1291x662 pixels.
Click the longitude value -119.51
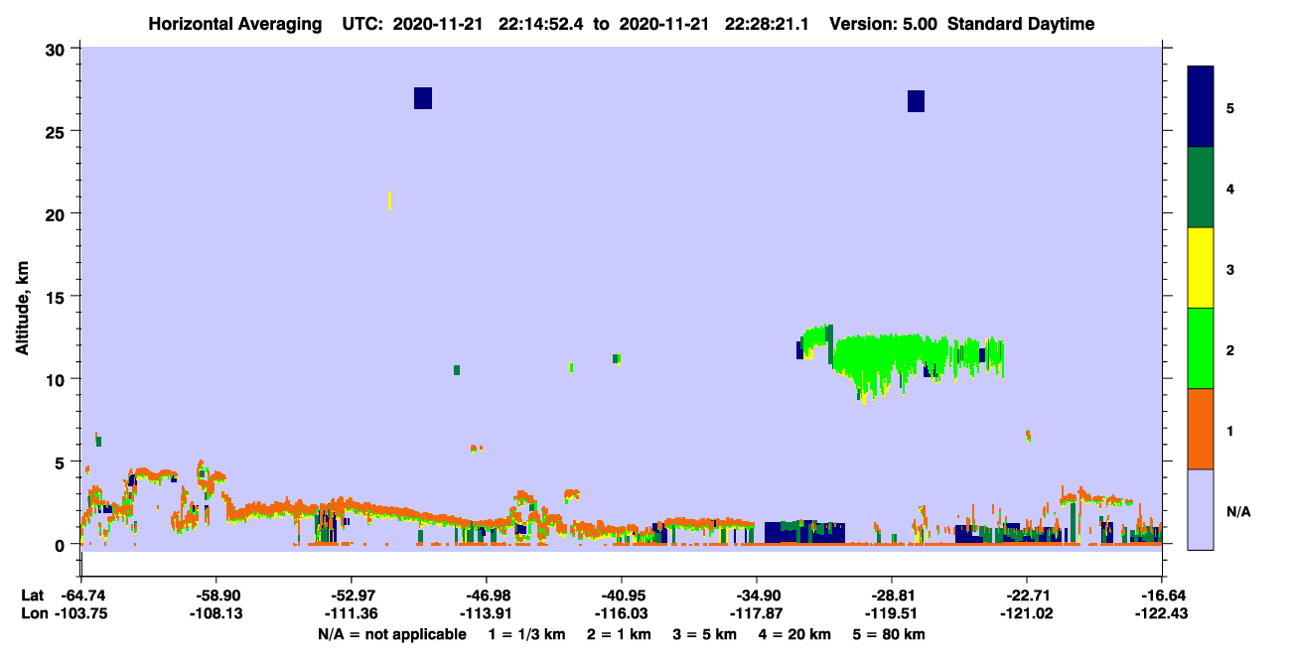(892, 613)
